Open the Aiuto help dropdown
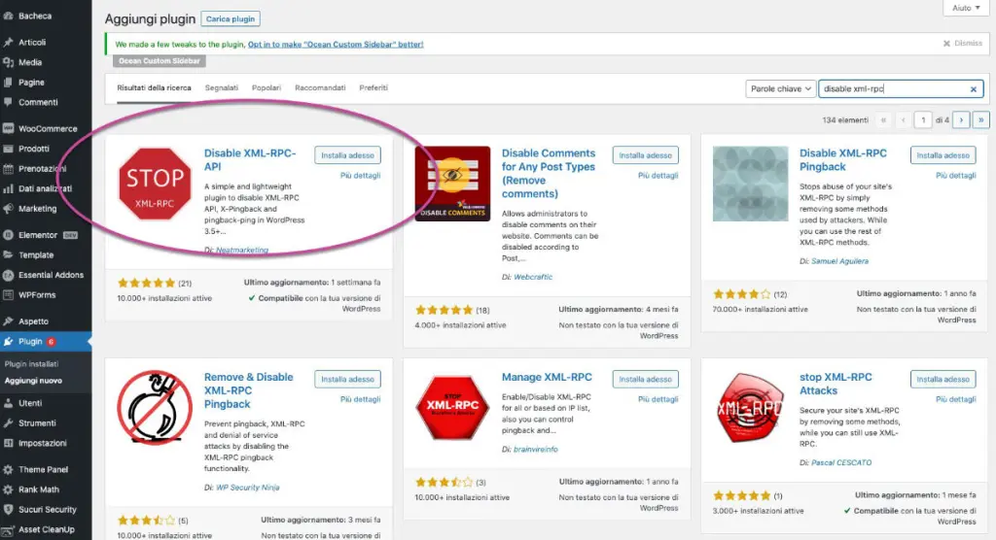This screenshot has width=996, height=540. pos(966,8)
